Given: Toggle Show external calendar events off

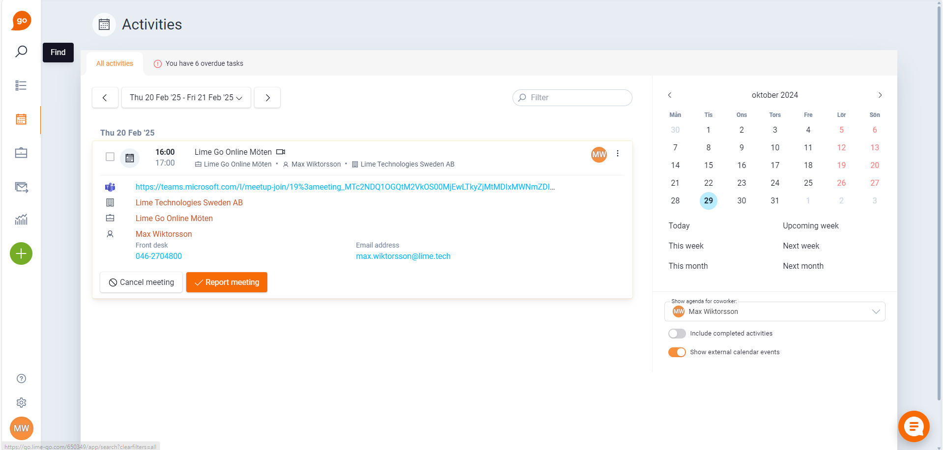Looking at the screenshot, I should pyautogui.click(x=677, y=352).
